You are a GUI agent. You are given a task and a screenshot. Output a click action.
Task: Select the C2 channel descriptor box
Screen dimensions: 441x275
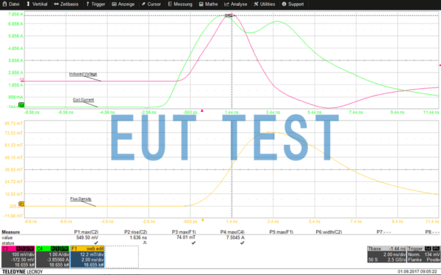coord(18,257)
